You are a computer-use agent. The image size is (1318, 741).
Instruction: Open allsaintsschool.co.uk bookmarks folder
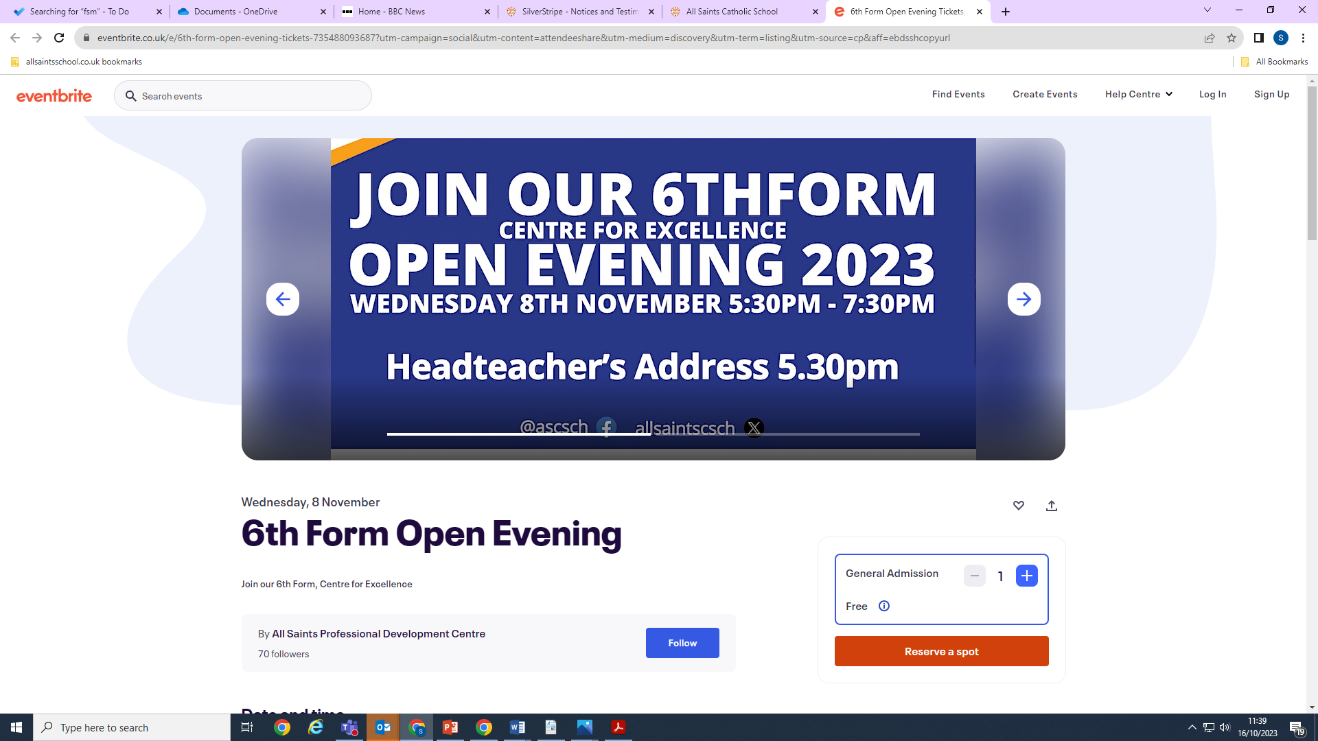coord(76,62)
